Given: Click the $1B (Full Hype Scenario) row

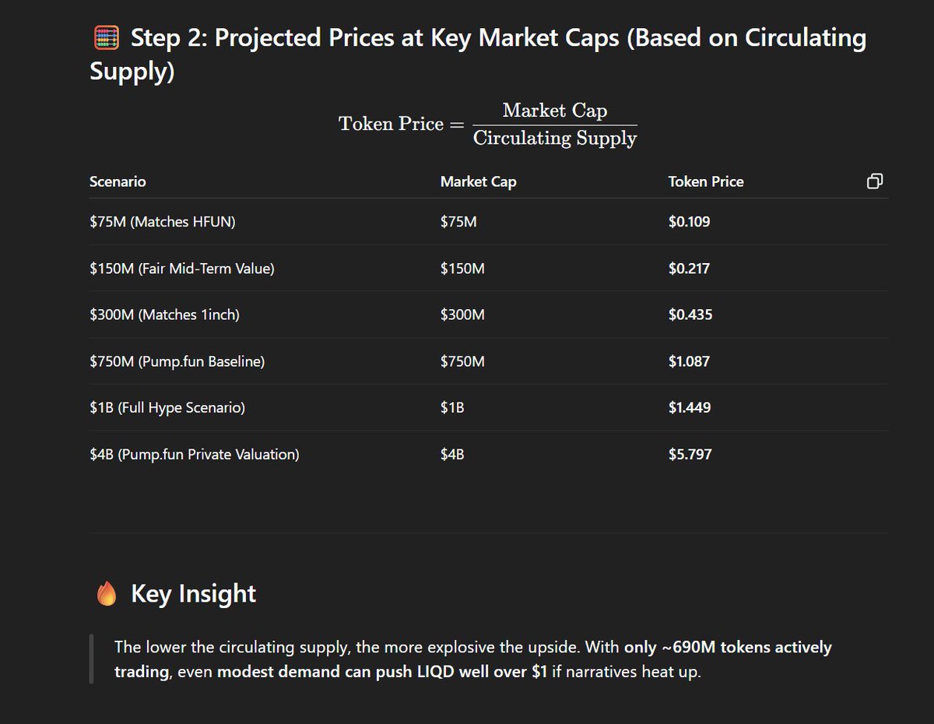Looking at the screenshot, I should pos(489,407).
